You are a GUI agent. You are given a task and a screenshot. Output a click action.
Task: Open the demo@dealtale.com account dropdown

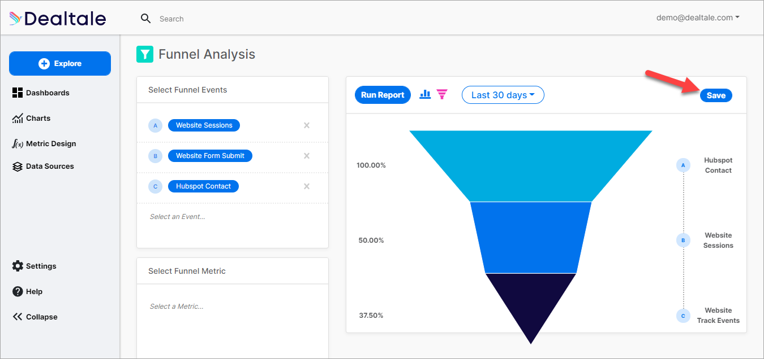click(x=698, y=17)
